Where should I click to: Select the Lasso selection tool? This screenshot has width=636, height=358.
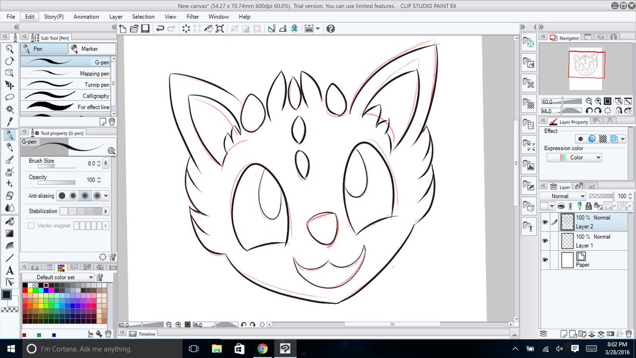pyautogui.click(x=9, y=97)
